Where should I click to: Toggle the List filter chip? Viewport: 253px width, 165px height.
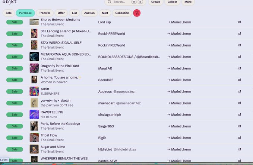[x=75, y=13]
